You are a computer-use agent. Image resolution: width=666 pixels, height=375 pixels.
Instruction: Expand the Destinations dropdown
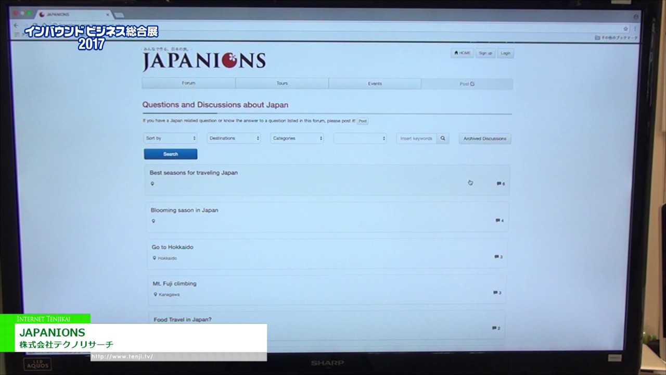point(234,138)
